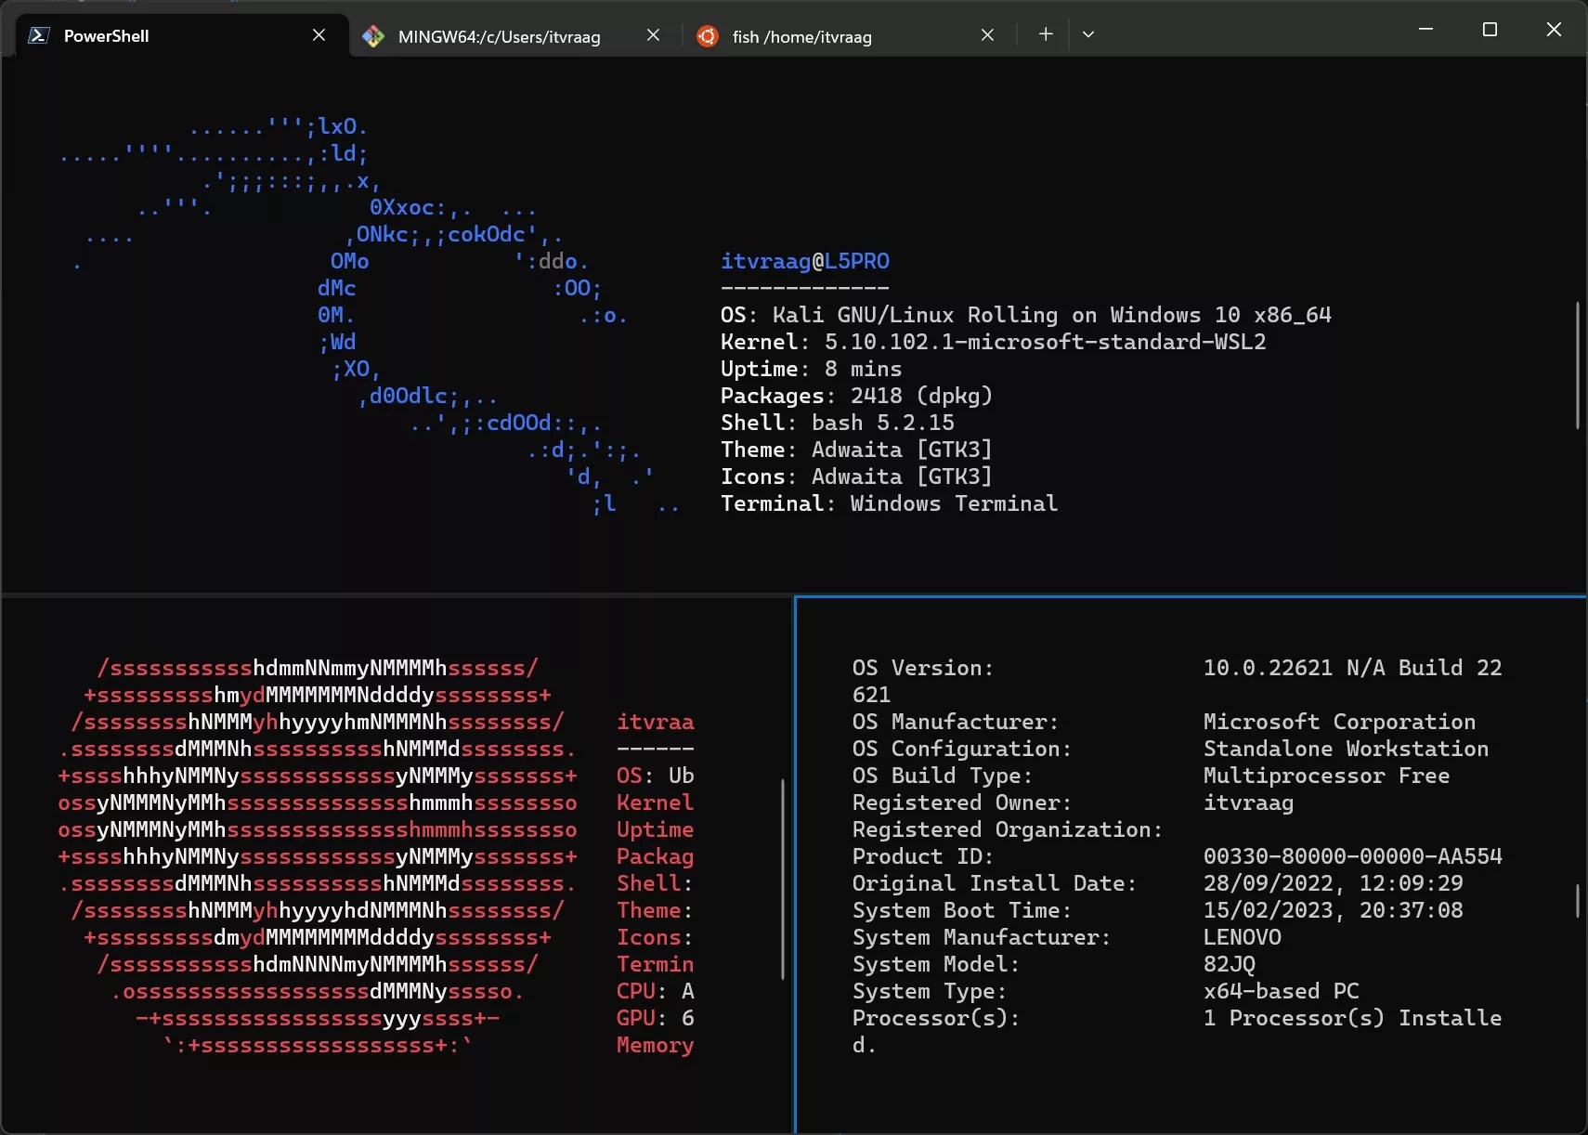Image resolution: width=1588 pixels, height=1135 pixels.
Task: Select the itvraag@L5PRO hostname text
Action: pyautogui.click(x=804, y=261)
